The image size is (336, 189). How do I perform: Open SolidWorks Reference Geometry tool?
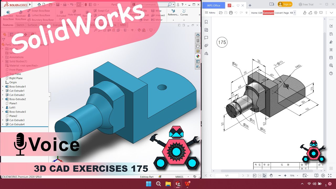point(173,13)
